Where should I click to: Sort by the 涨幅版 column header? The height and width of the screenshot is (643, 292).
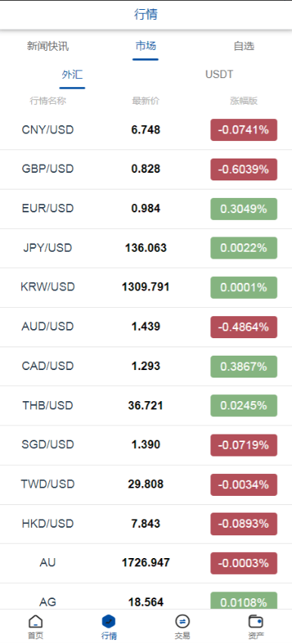(x=244, y=101)
